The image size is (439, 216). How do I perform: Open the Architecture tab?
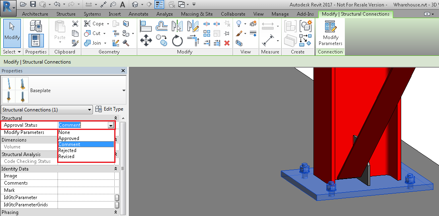[35, 14]
